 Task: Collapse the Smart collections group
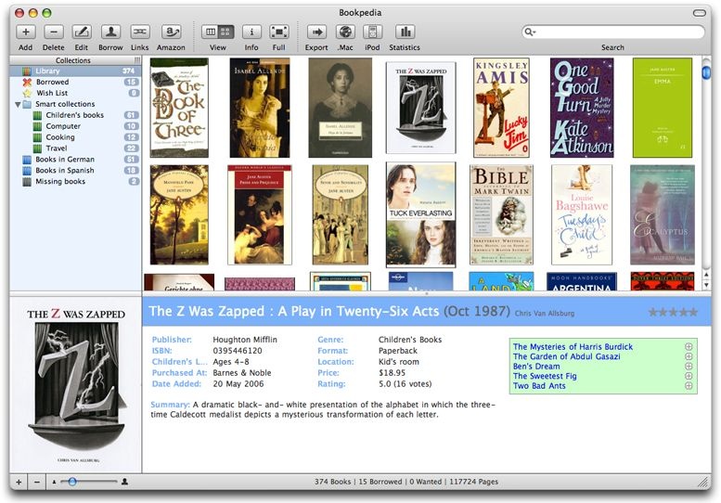18,104
